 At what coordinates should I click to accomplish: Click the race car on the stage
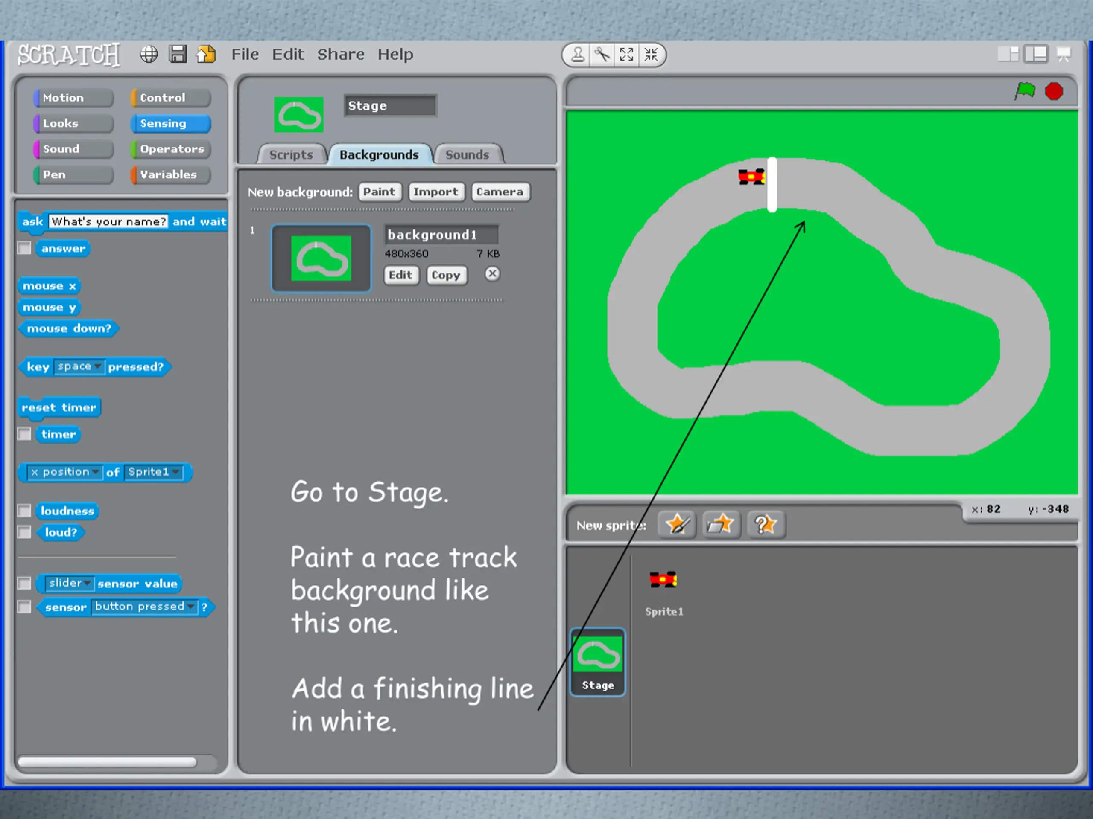click(x=751, y=177)
